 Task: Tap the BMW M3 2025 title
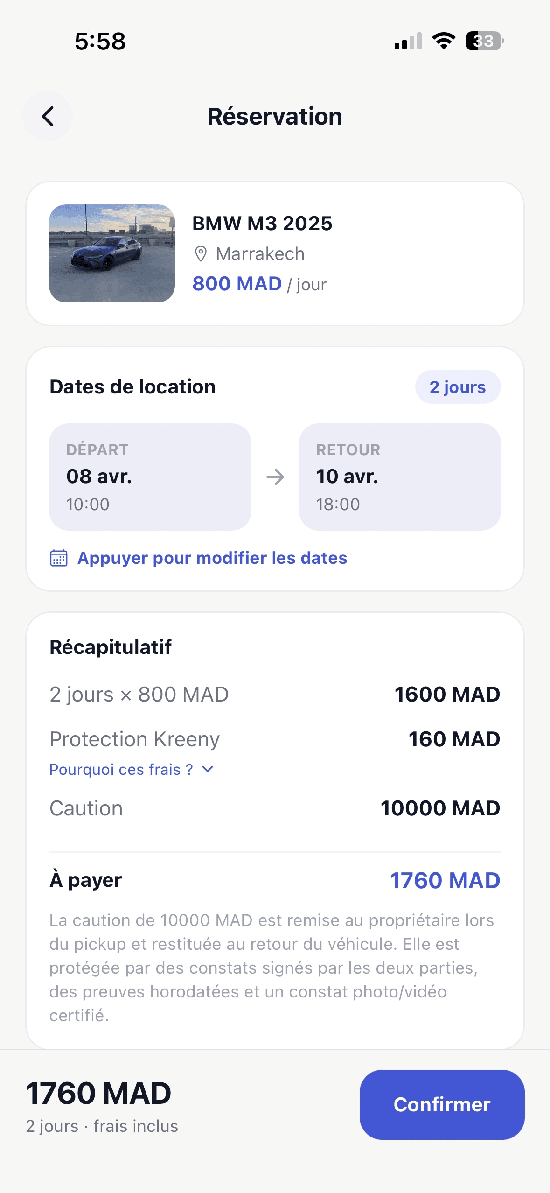262,224
